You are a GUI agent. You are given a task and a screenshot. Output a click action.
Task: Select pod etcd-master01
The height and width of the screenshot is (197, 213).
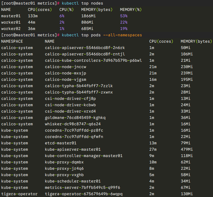(x=61, y=143)
